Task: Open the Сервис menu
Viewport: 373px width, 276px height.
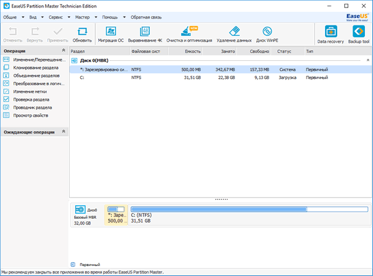Action: [56, 17]
